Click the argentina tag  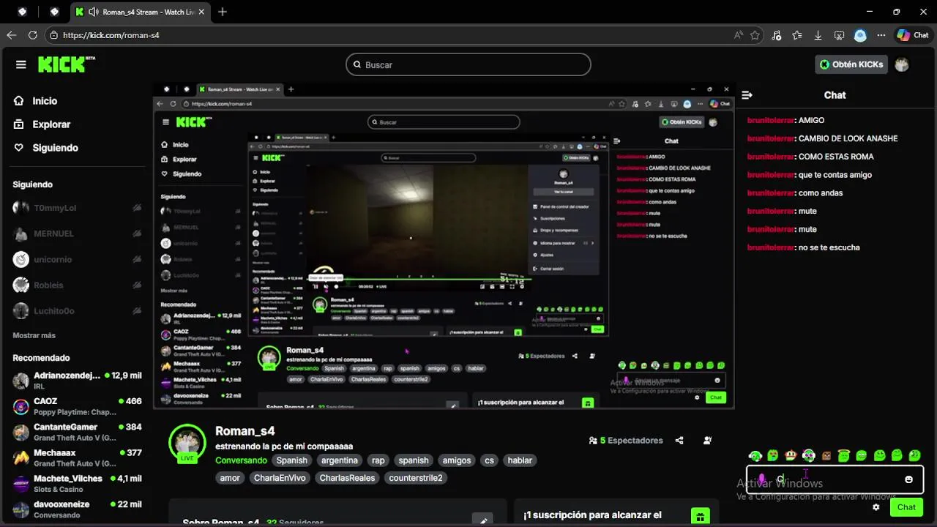point(340,460)
